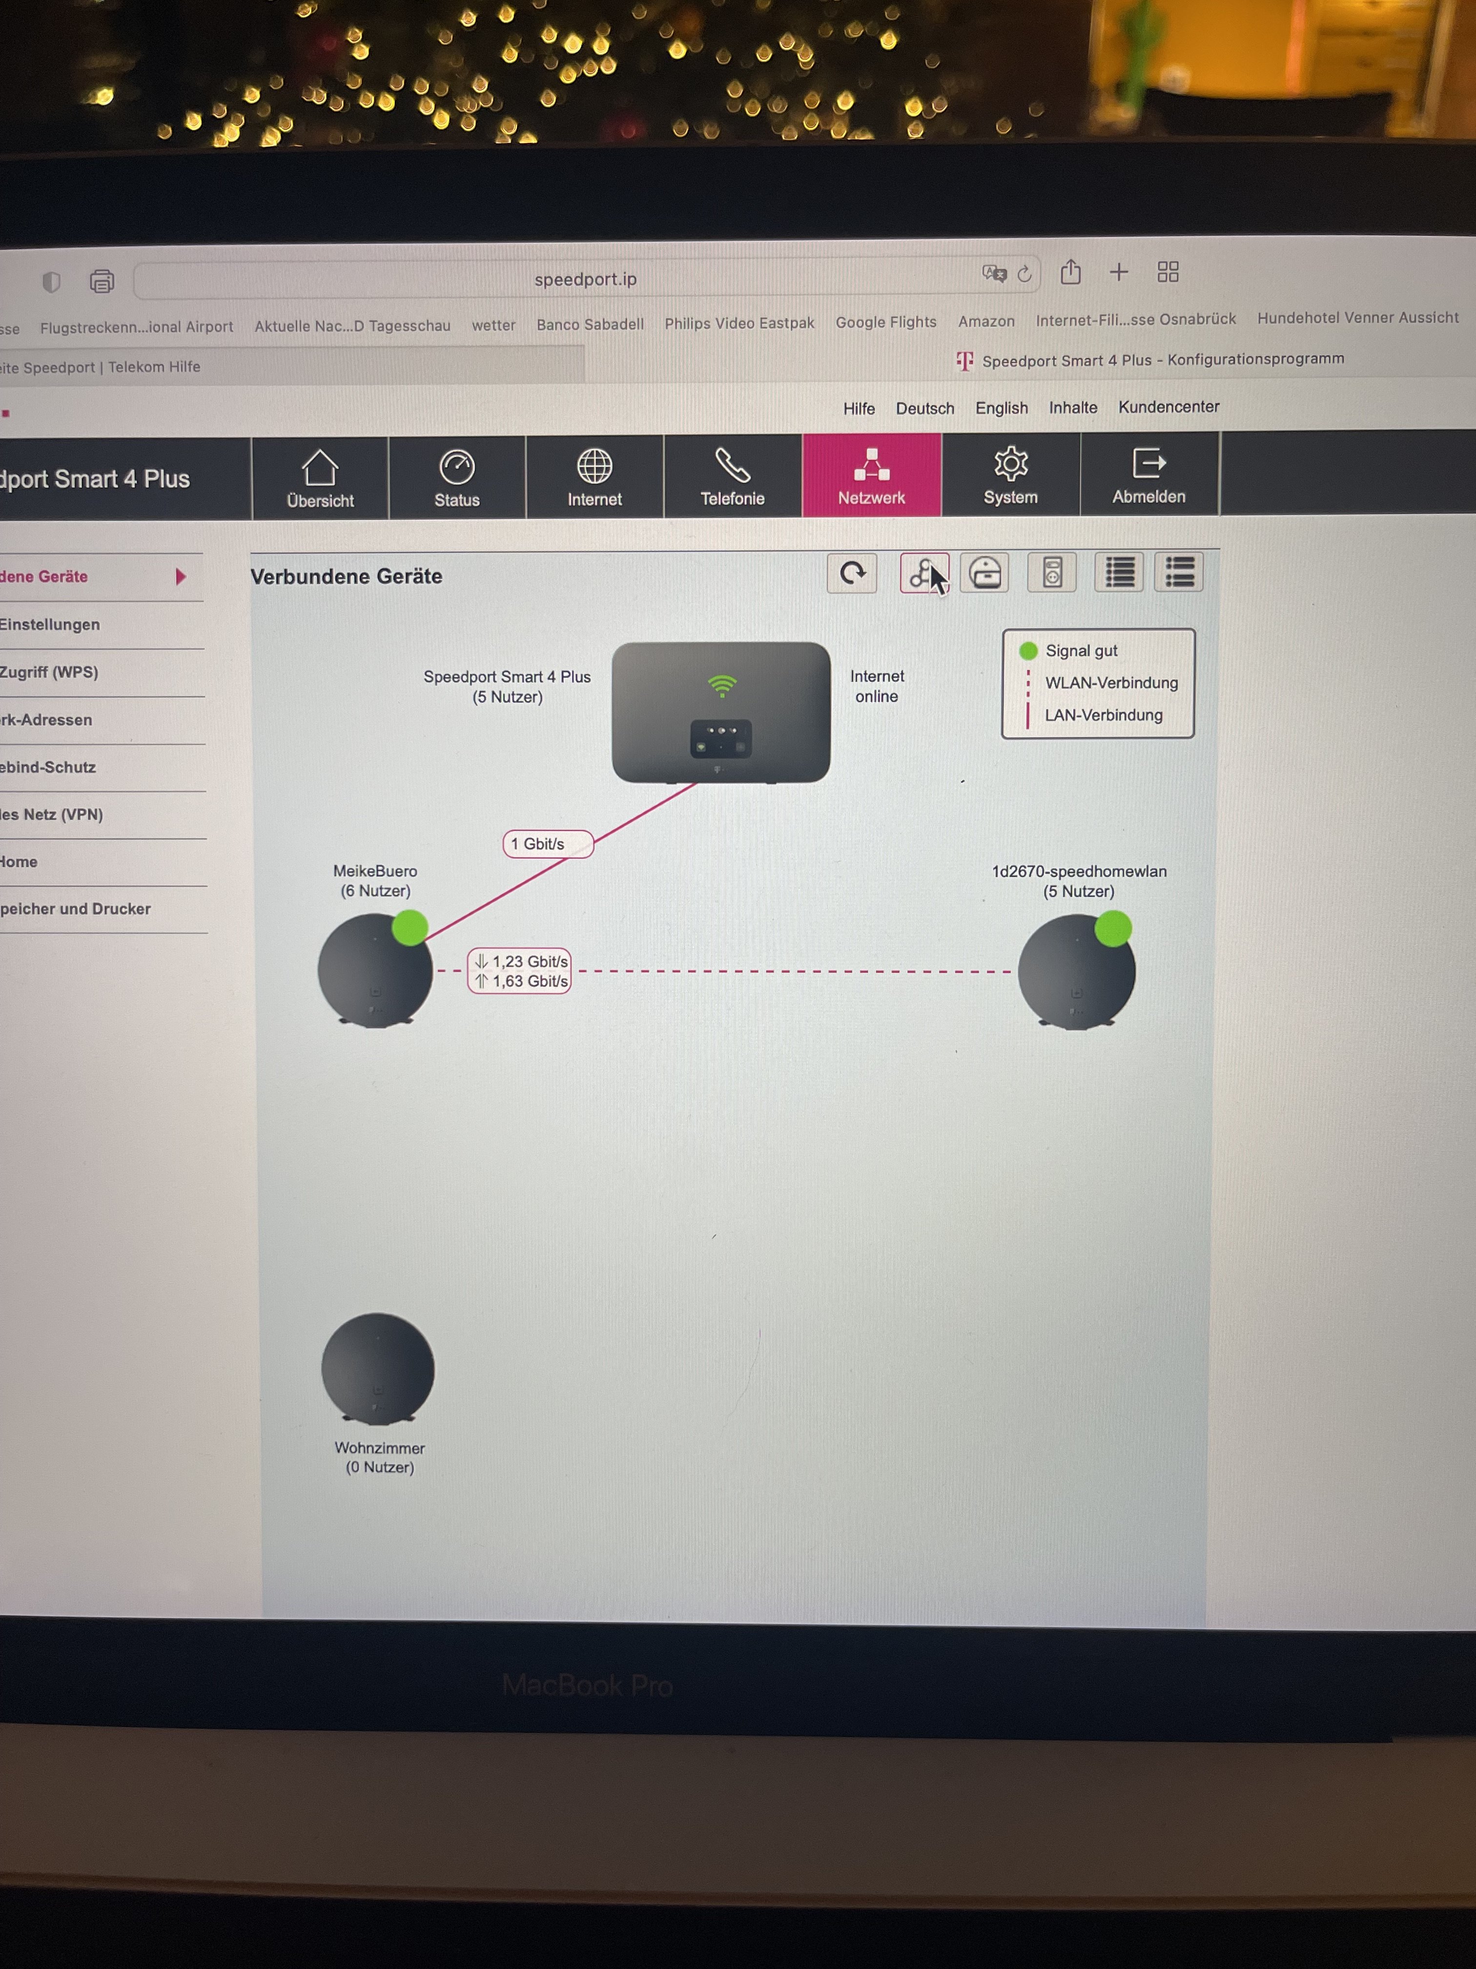The image size is (1476, 1969).
Task: Open Safari tab overview grid icon
Action: click(x=1167, y=272)
